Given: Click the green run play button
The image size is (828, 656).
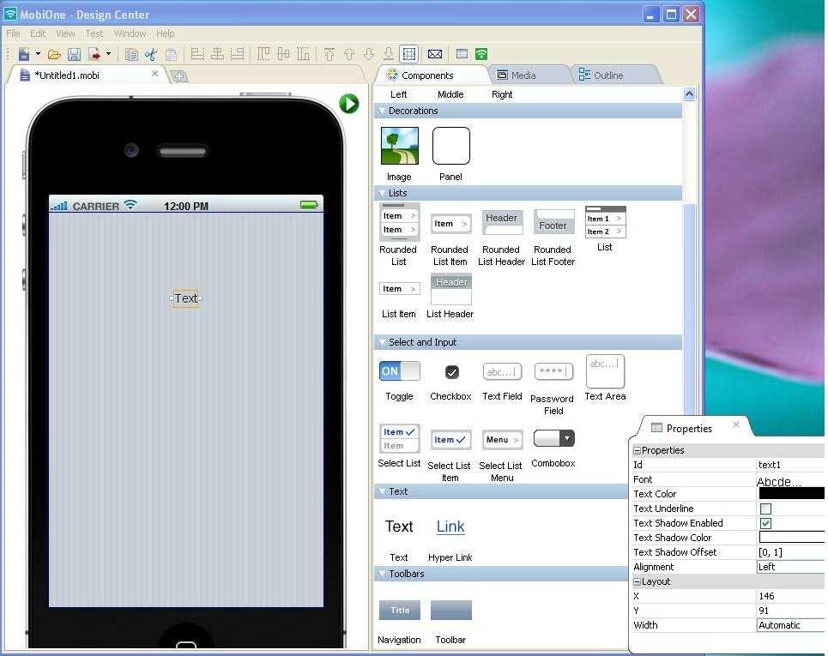Looking at the screenshot, I should tap(348, 104).
